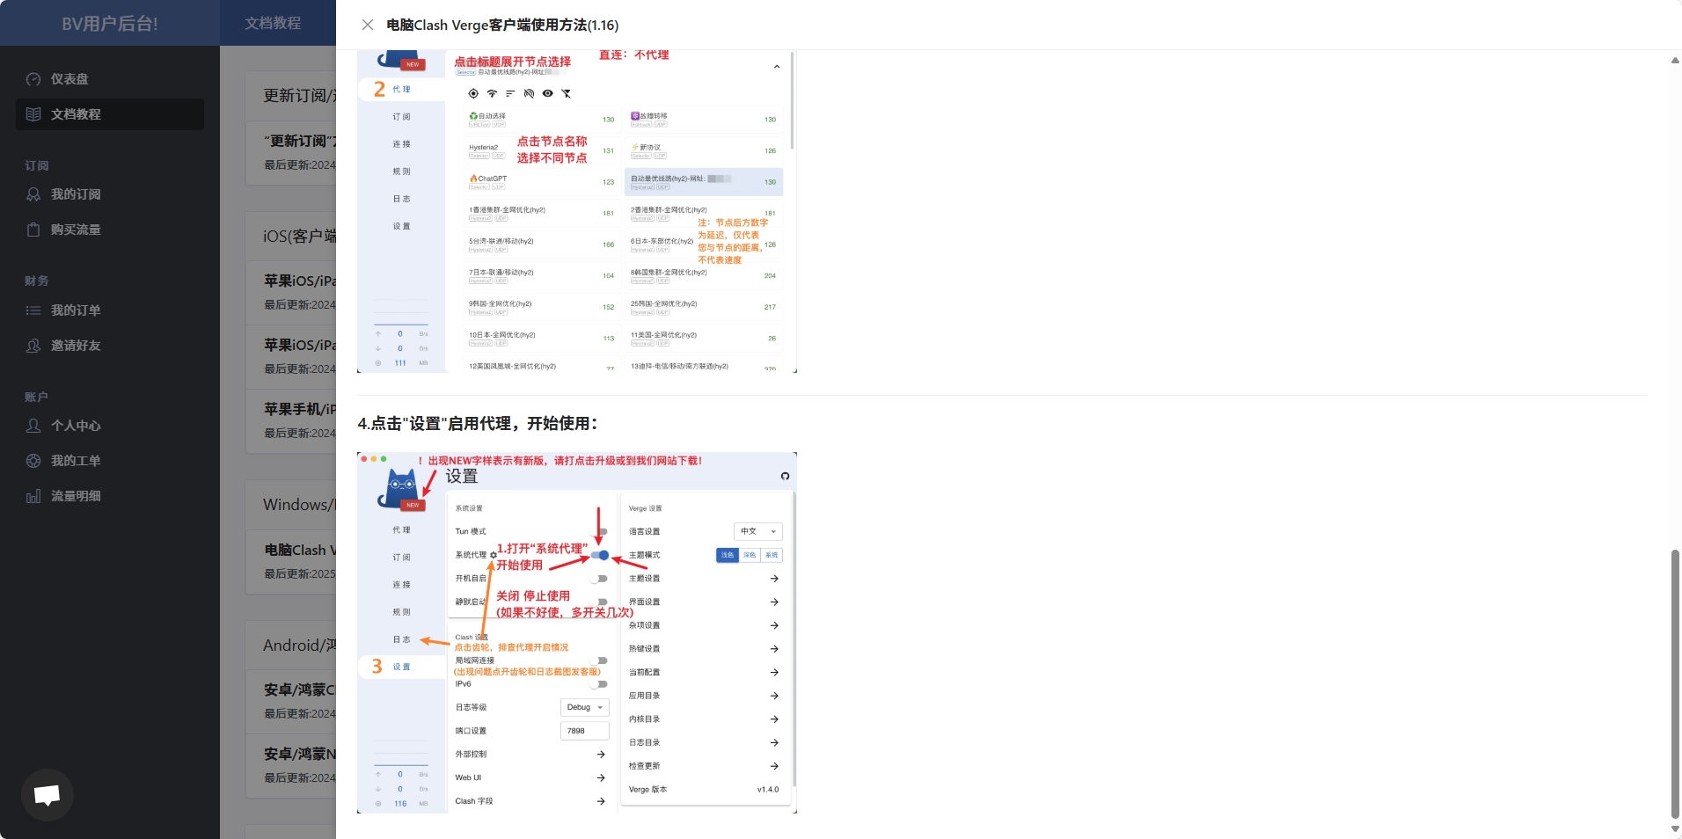The image size is (1682, 839).
Task: Click the 我的订阅 subscription icon
Action: (33, 194)
